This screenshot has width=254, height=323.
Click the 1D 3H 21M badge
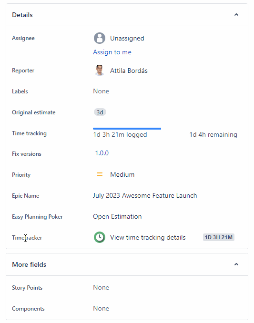click(x=219, y=237)
